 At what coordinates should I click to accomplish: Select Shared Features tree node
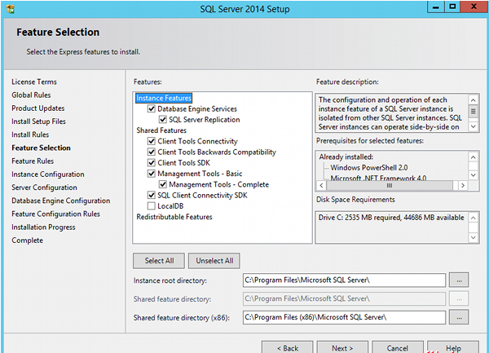pyautogui.click(x=161, y=130)
